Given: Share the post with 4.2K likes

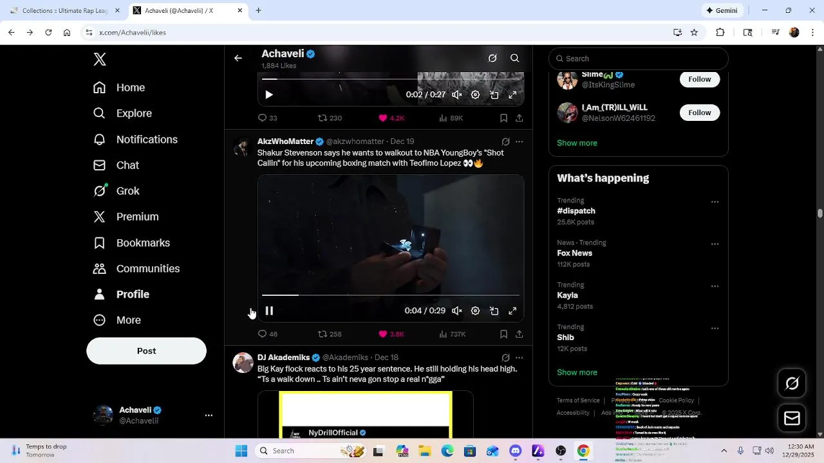Looking at the screenshot, I should [519, 118].
